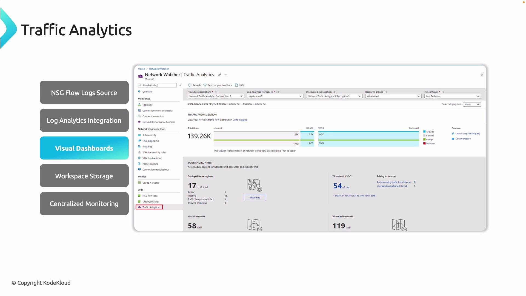
Task: Click the Connection troubleshoot icon
Action: click(139, 170)
